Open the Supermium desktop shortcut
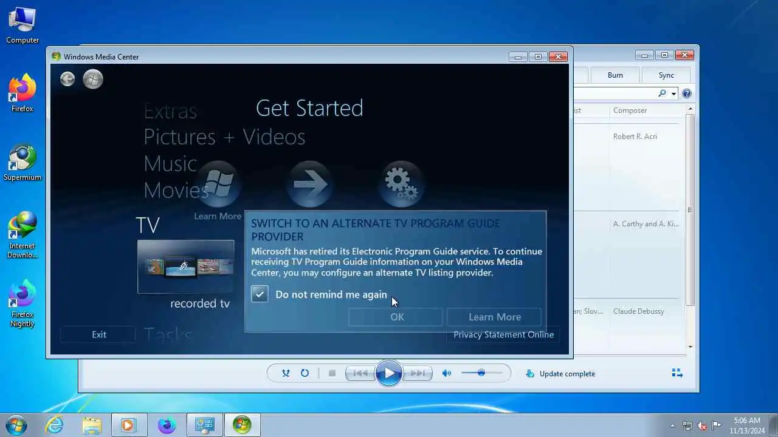778x437 pixels. point(22,163)
